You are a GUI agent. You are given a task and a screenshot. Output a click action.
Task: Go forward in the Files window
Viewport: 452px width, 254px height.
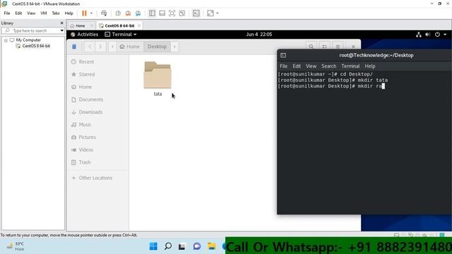click(100, 47)
